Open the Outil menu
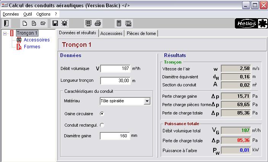Screen dimensions: 268x162 pyautogui.click(x=27, y=14)
